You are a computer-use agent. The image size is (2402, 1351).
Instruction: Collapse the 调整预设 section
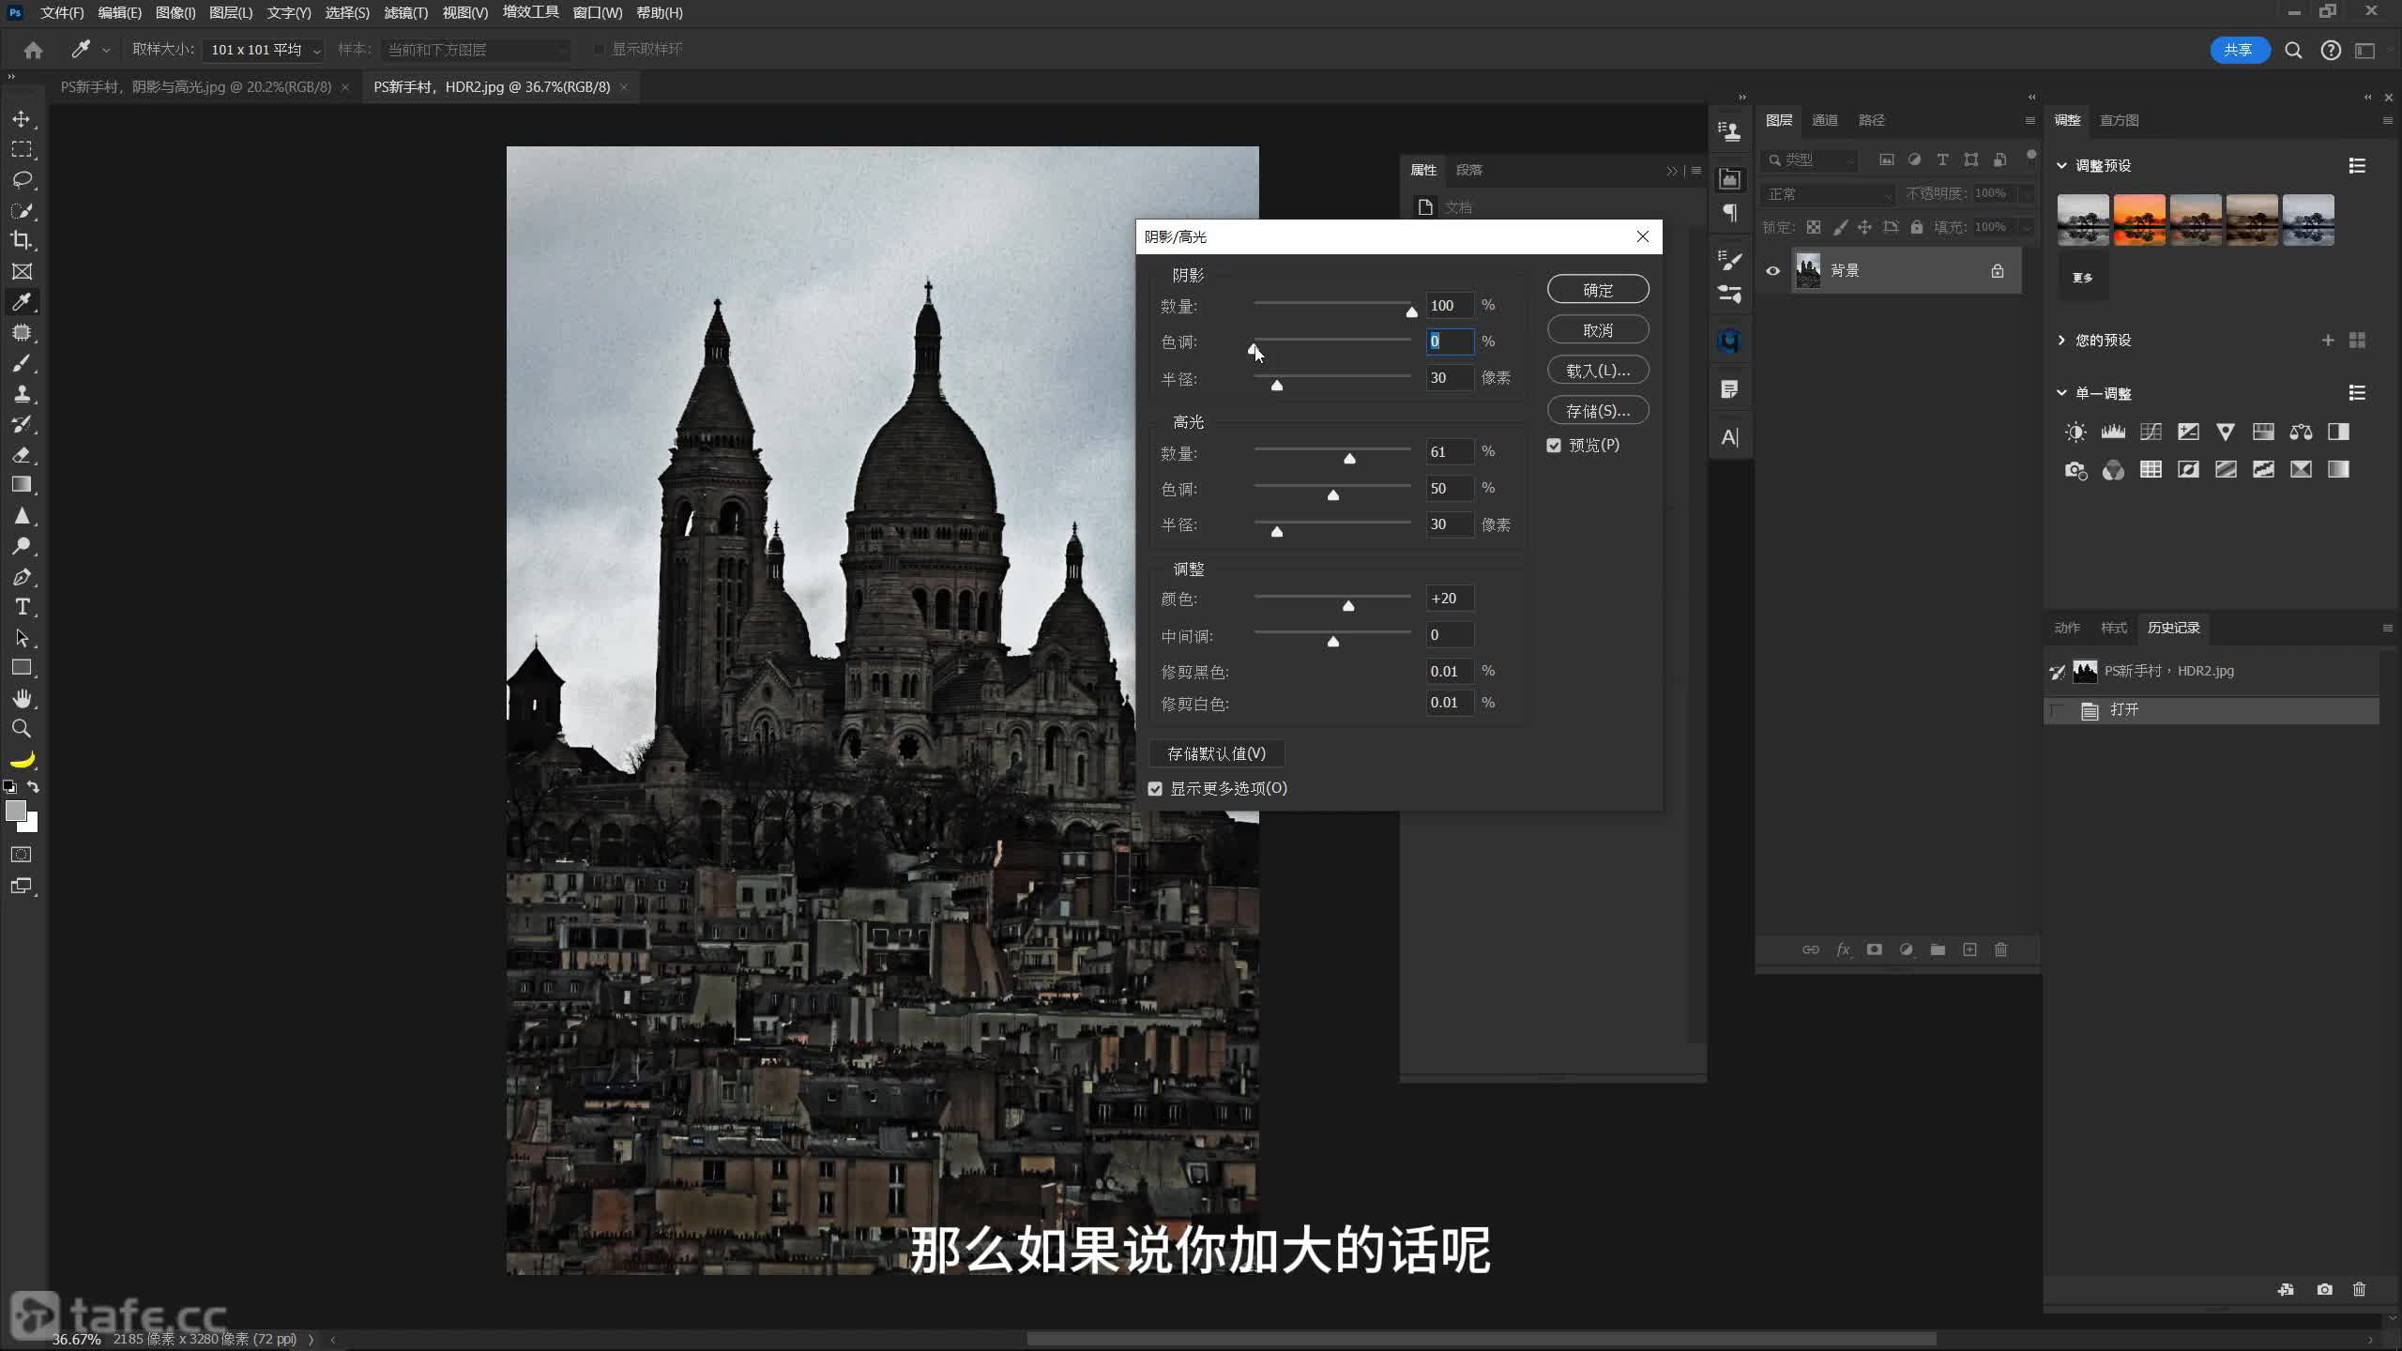click(2061, 165)
